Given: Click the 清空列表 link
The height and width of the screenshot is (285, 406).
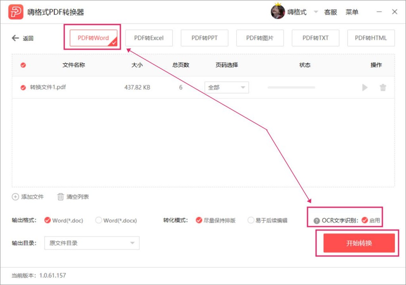Looking at the screenshot, I should (x=78, y=197).
